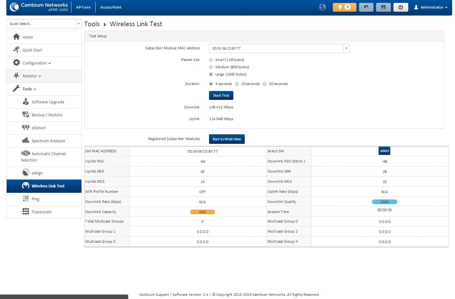
Task: Click Downlink Quality 100% progress bar
Action: (385, 202)
